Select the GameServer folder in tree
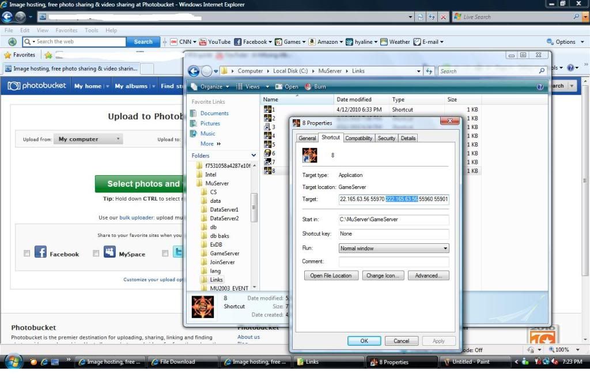Viewport: 590px width, 389px height. pos(224,254)
